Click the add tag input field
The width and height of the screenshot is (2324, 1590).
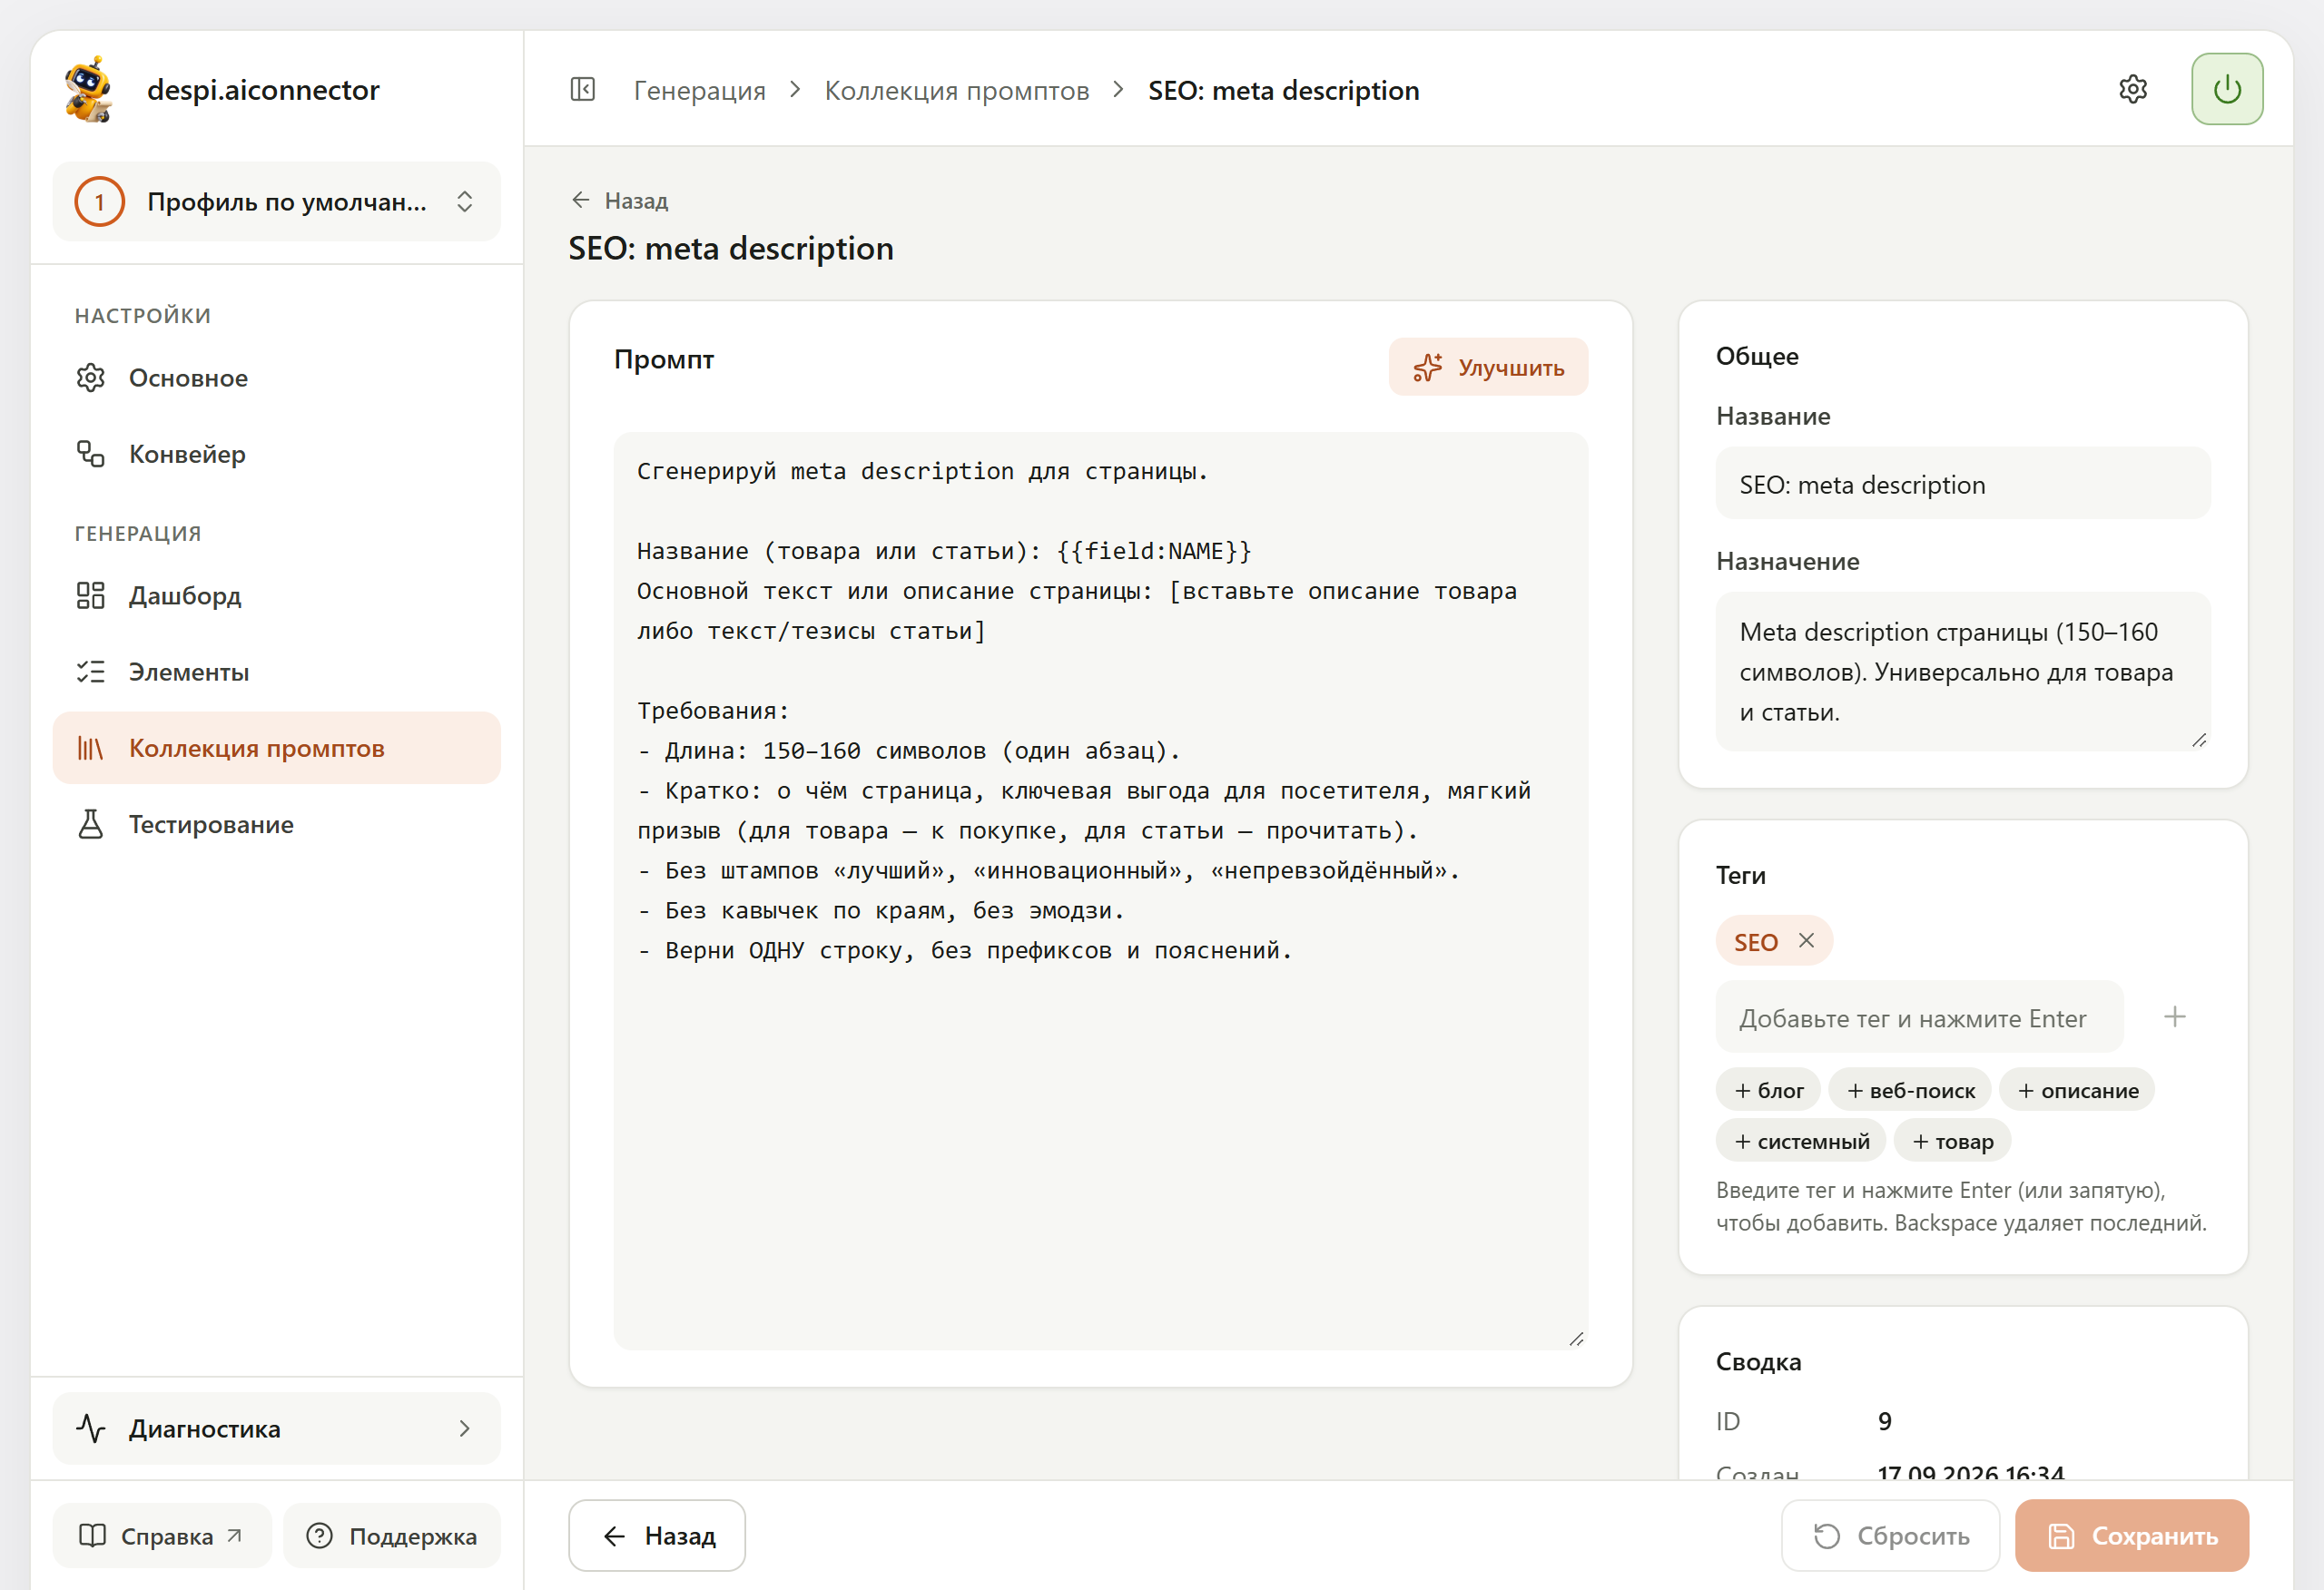coord(1918,1017)
